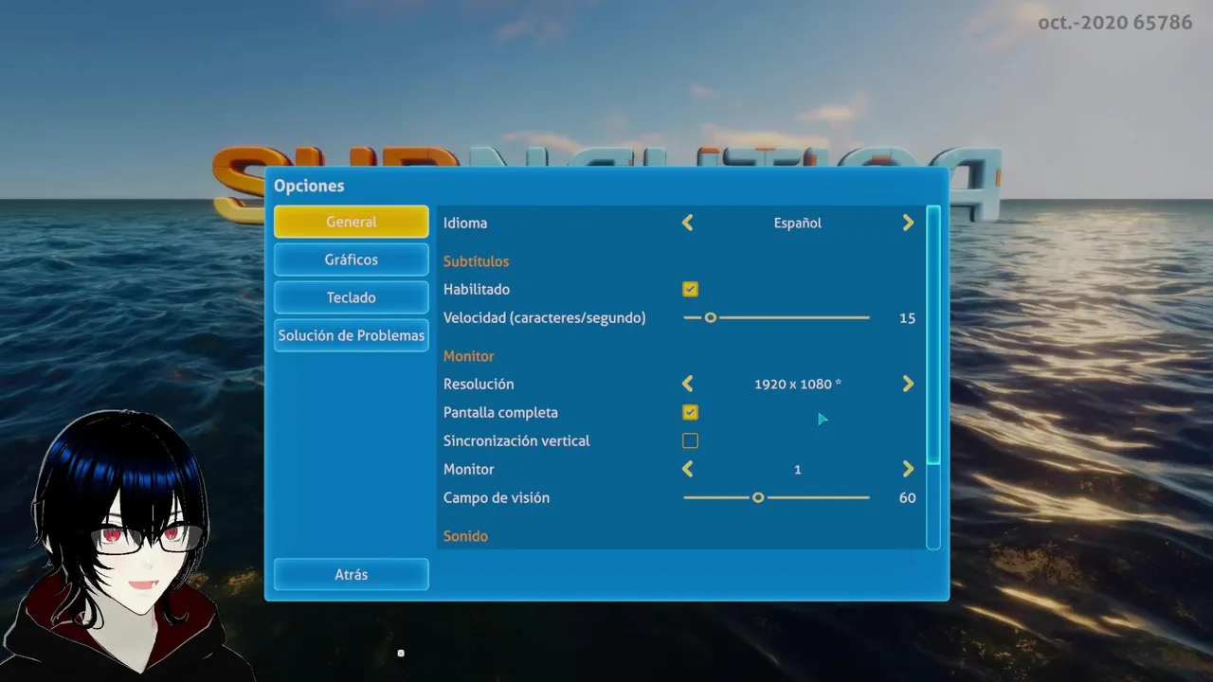Image resolution: width=1213 pixels, height=682 pixels.
Task: Open the Gráficos tab
Action: click(351, 260)
